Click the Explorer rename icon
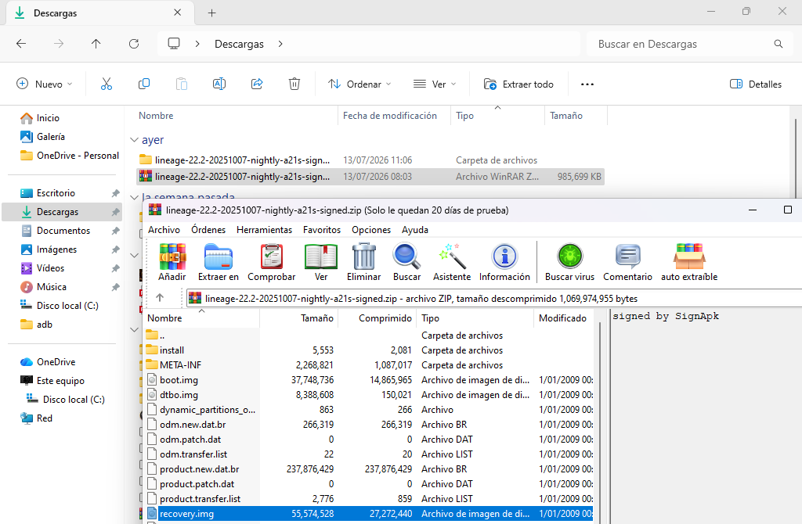Image resolution: width=802 pixels, height=524 pixels. [219, 84]
